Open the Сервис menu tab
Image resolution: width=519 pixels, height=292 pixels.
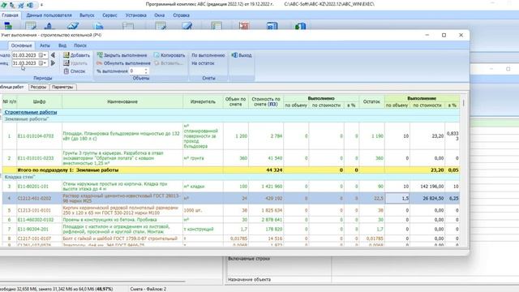point(109,15)
